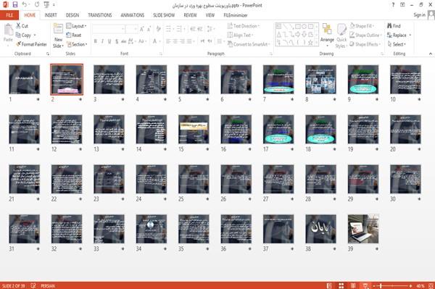This screenshot has height=289, width=435.
Task: Click the zoom out minus button
Action: click(374, 285)
